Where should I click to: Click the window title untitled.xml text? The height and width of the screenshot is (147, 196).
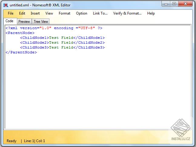point(19,5)
